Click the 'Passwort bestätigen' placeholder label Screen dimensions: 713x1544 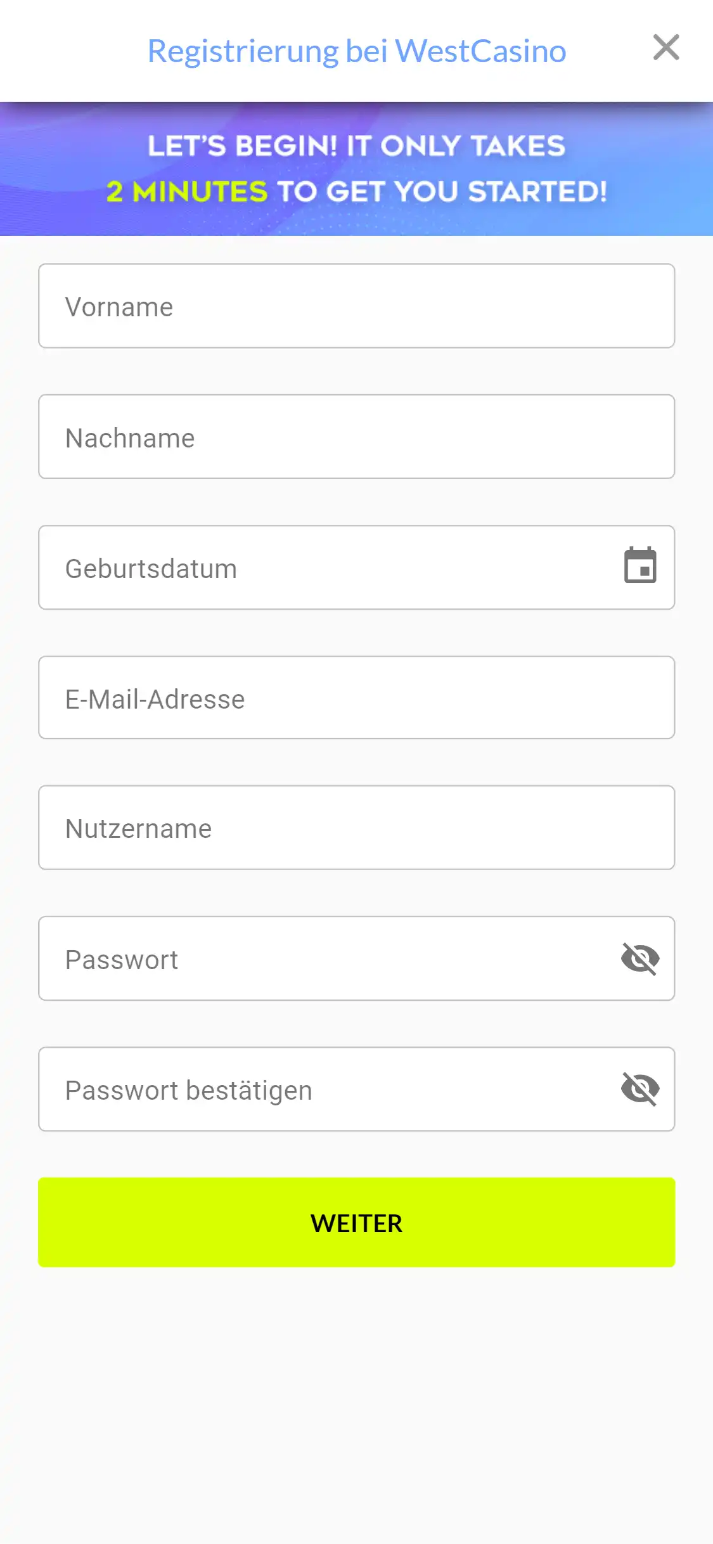tap(189, 1091)
